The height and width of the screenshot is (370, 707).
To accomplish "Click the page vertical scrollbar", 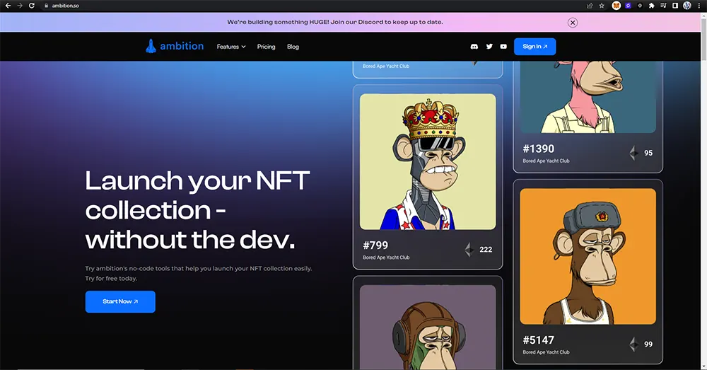I will (703, 192).
